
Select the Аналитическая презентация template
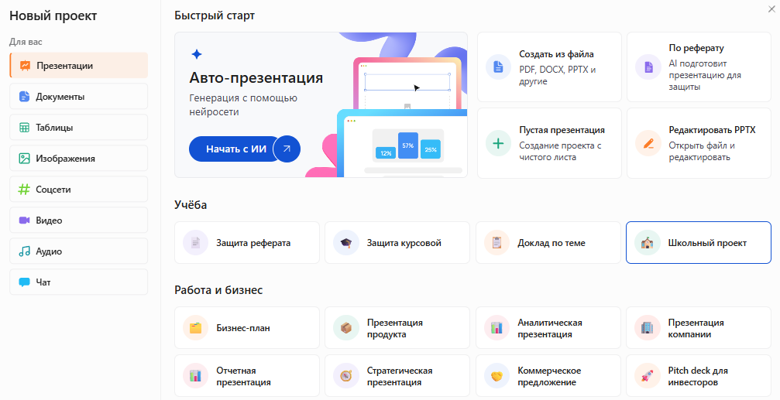pyautogui.click(x=548, y=327)
